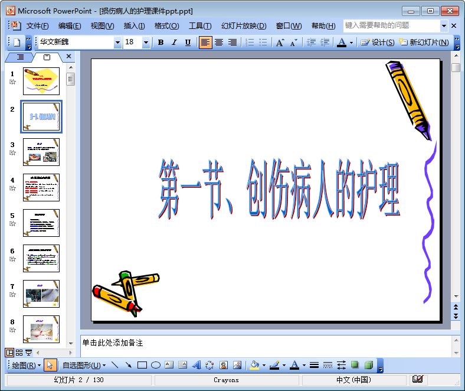The image size is (465, 391).
Task: Open the 绘图(R) drawing menu
Action: (26, 365)
